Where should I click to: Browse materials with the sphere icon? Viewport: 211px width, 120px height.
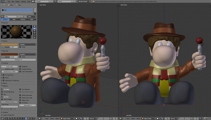(3, 16)
